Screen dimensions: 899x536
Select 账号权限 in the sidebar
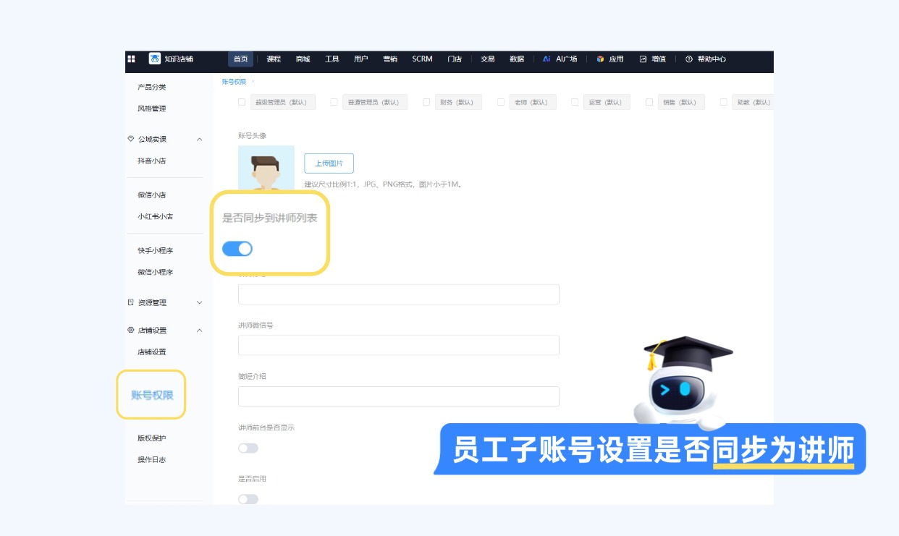(152, 395)
